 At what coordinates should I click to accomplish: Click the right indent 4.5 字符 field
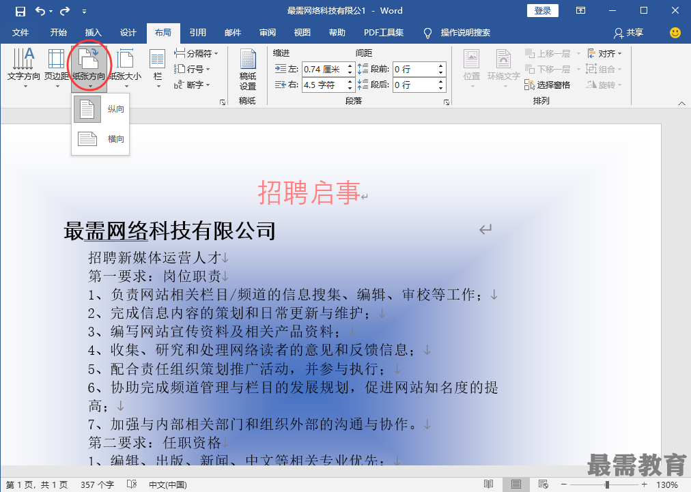[x=324, y=85]
